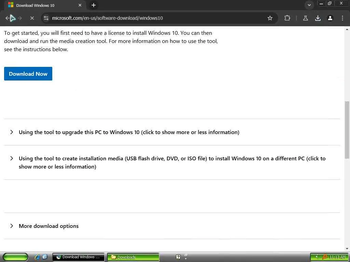Click the 'To get started' instruction paragraph
This screenshot has width=350, height=262.
point(111,41)
